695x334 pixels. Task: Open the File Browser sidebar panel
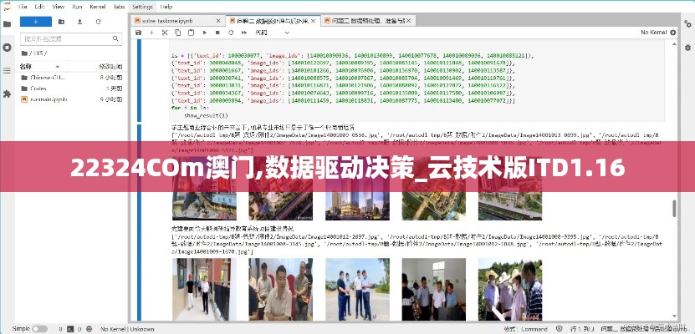coord(7,24)
